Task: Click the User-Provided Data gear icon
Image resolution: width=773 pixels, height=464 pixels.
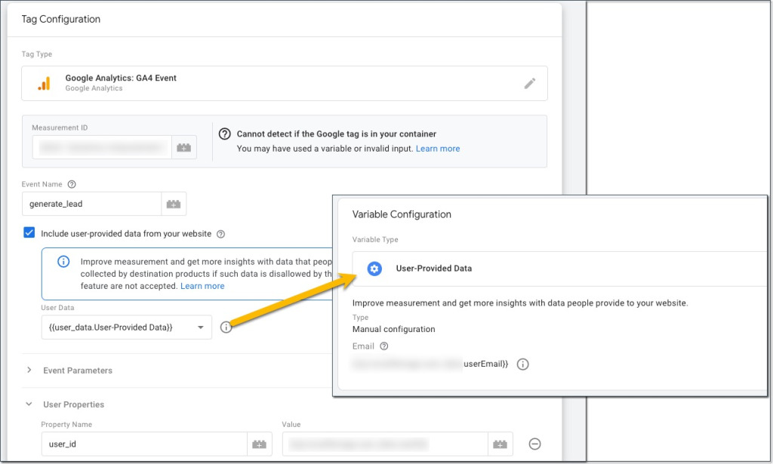Action: coord(374,269)
